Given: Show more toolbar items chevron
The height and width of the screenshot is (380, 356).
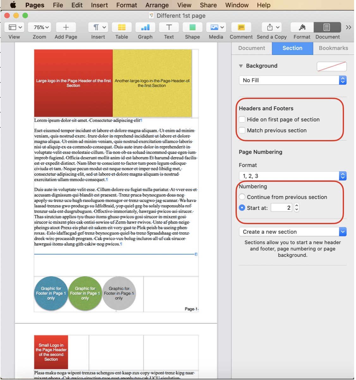Looking at the screenshot, I should [x=348, y=28].
